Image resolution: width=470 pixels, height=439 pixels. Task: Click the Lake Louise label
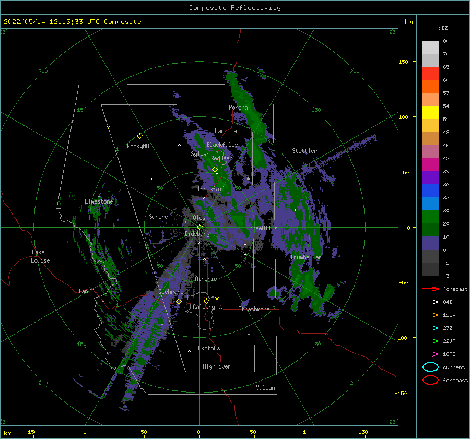(40, 256)
